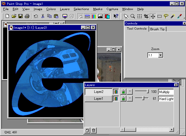The height and width of the screenshot is (136, 186).
Task: Toggle the tool palette toolbar button
Action: pyautogui.click(x=80, y=16)
